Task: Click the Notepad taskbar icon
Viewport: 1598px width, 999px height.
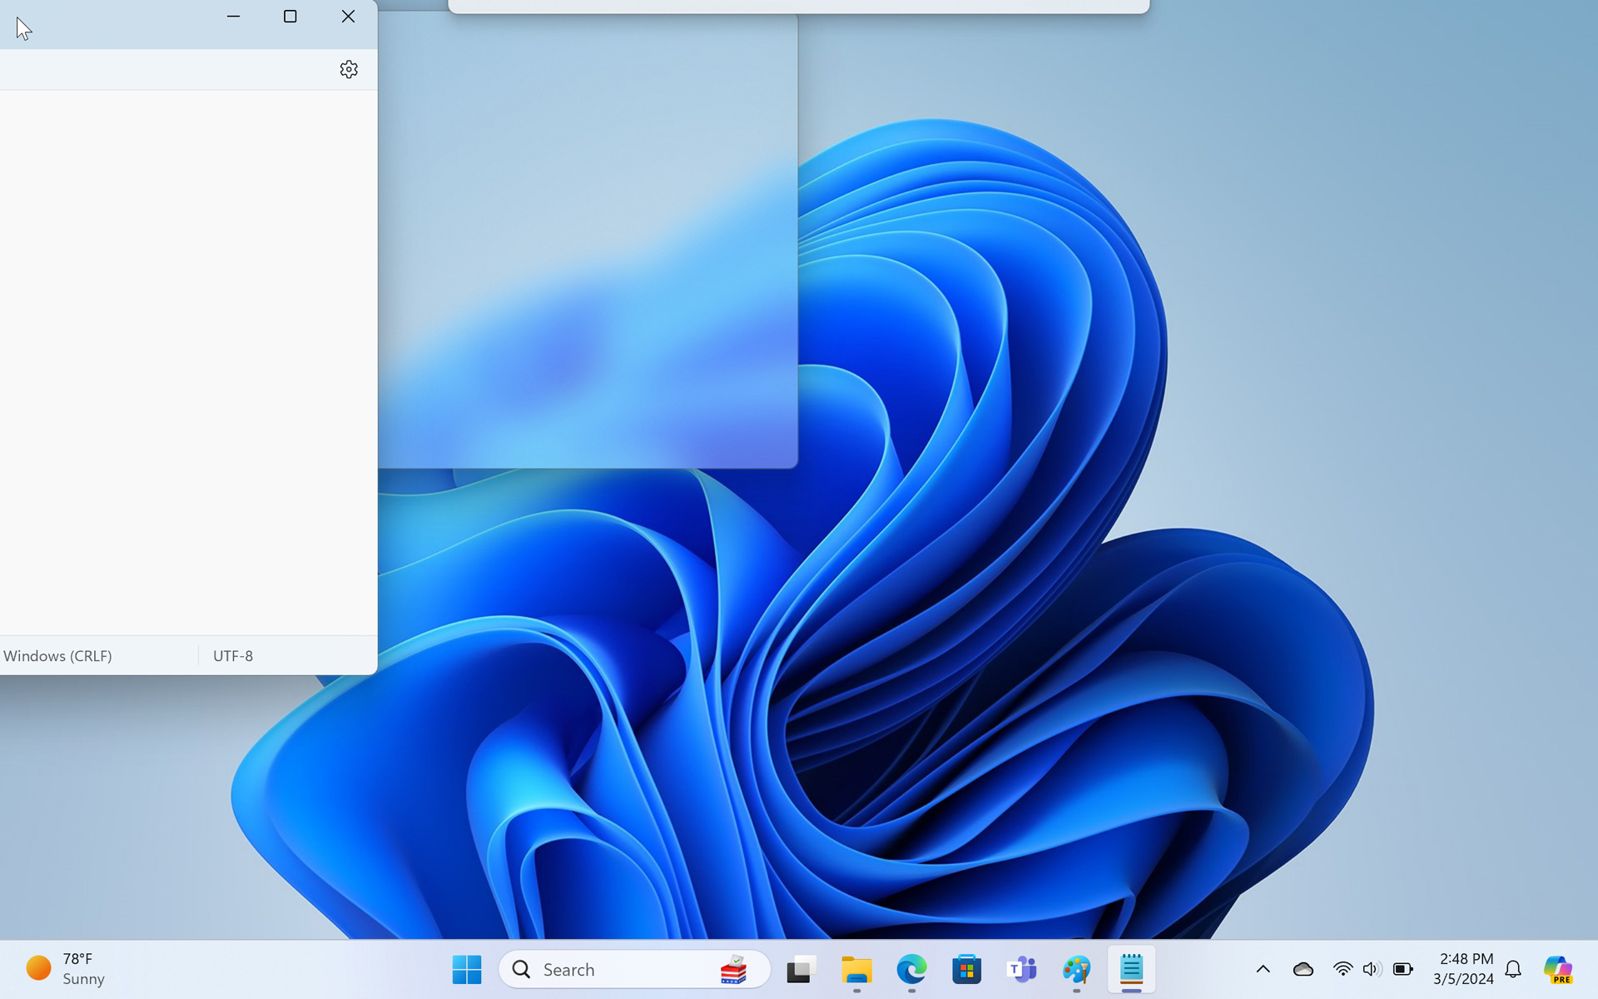Action: [x=1131, y=969]
